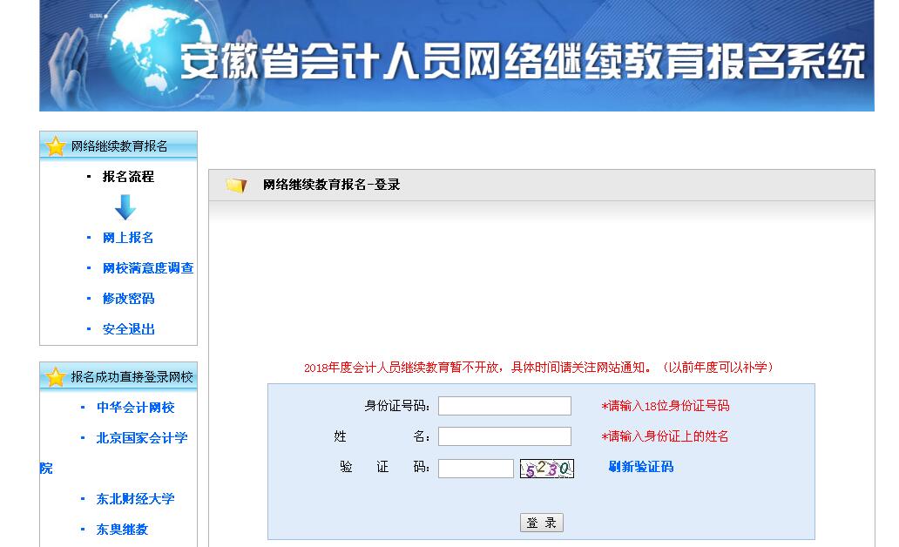Open the 网上报名 sidebar link
899x547 pixels.
tap(128, 238)
